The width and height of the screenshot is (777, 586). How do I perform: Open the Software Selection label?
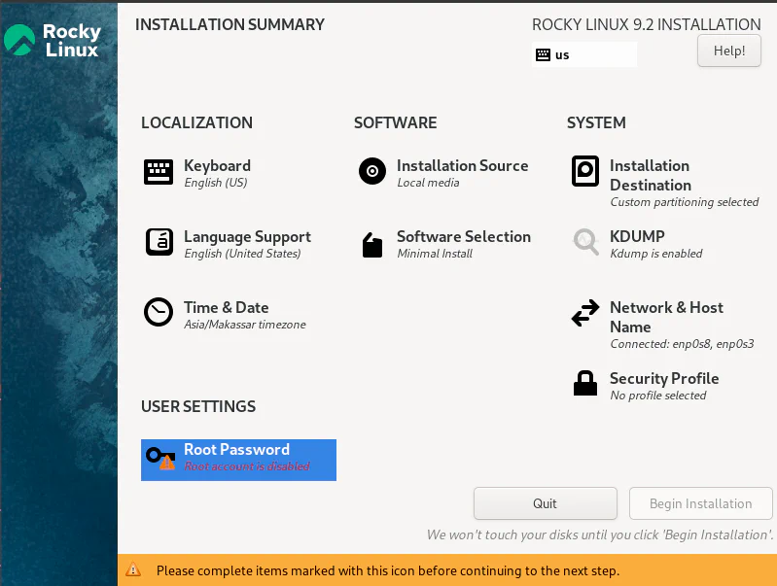coord(463,237)
